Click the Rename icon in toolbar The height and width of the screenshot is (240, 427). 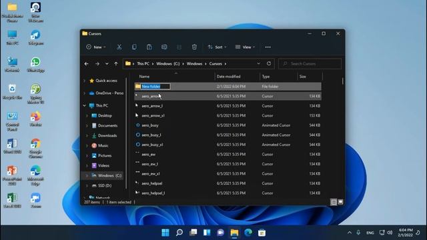[164, 47]
